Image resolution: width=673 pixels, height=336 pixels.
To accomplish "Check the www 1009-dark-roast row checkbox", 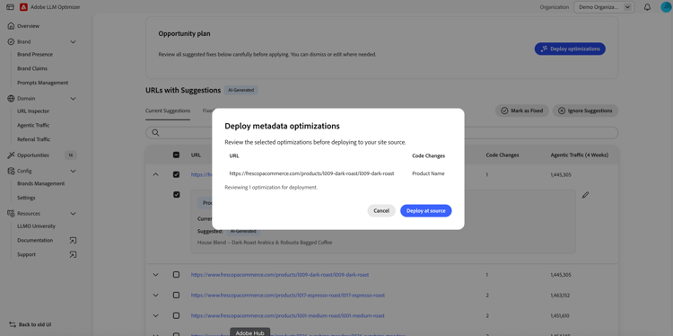I will (x=176, y=275).
